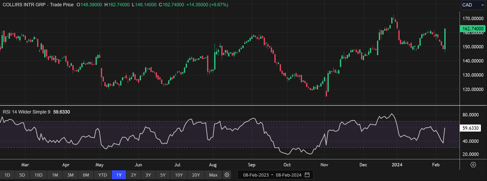Switch to the 2Y range

[x=133, y=175]
